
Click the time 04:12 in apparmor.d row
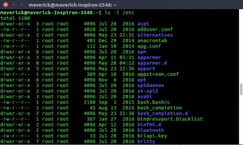127,63
